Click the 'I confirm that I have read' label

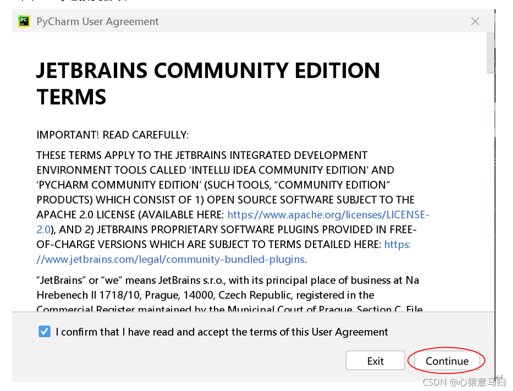coord(221,332)
